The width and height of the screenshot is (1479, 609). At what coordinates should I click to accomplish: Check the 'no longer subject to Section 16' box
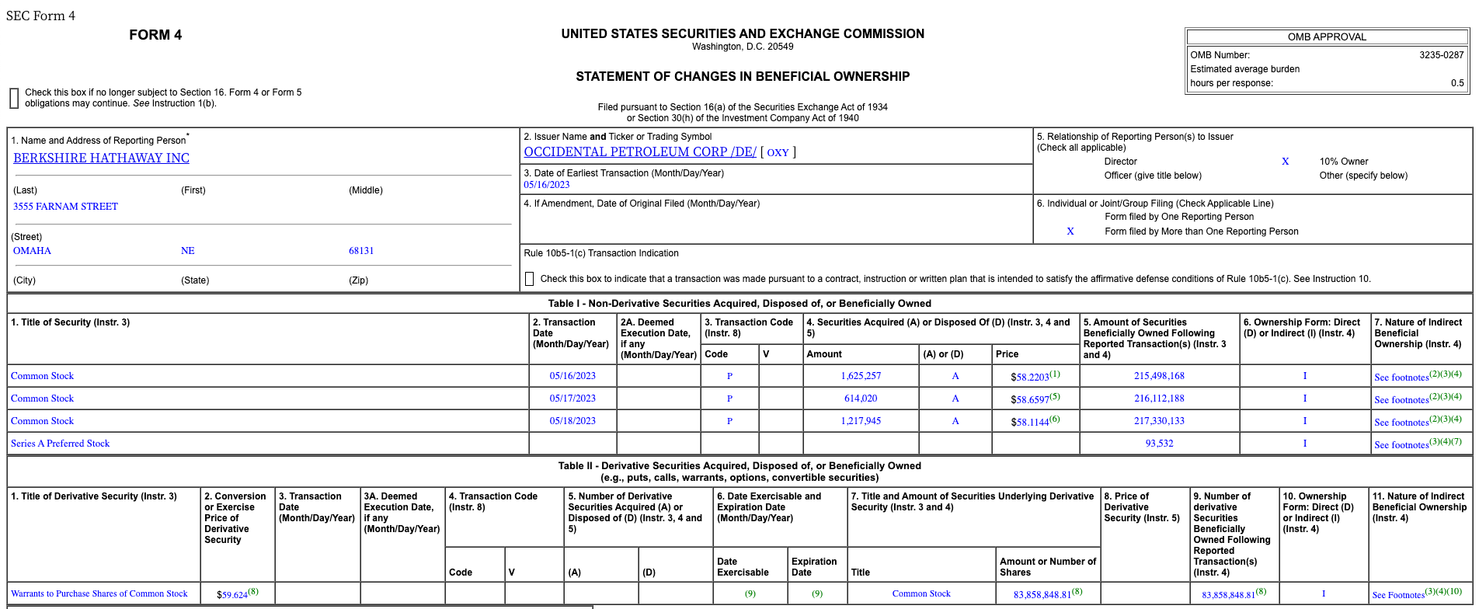(x=14, y=98)
